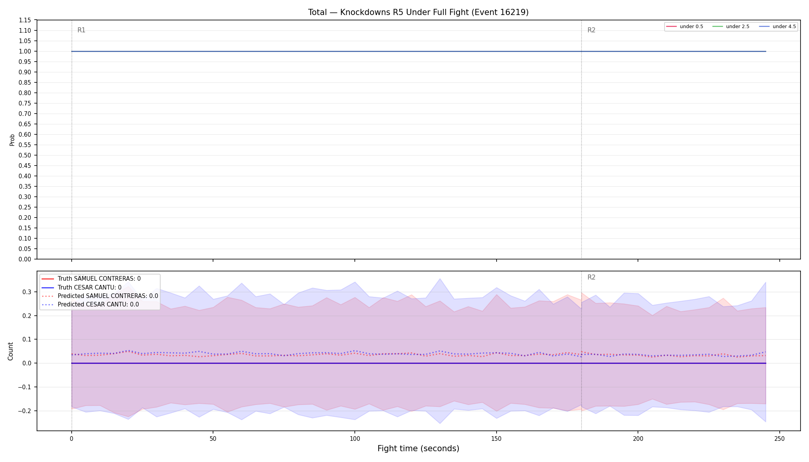Click the R2 label in the bottom plot

click(x=591, y=277)
